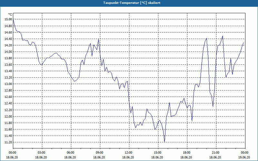Click the 12,20 y-axis label
This screenshot has width=258, height=161.
pyautogui.click(x=9, y=110)
